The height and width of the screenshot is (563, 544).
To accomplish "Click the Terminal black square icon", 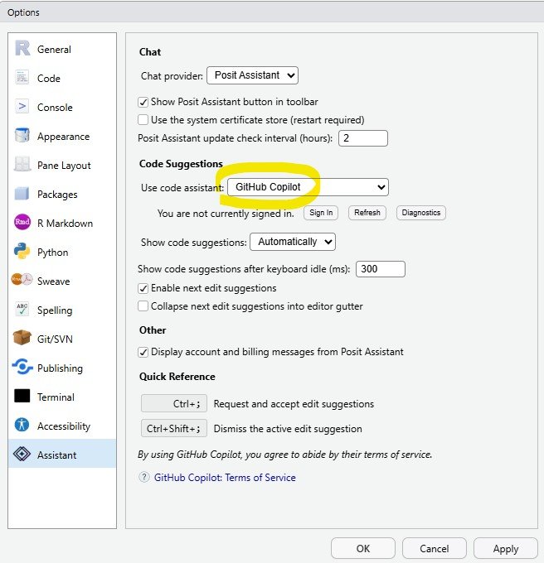I will tap(22, 396).
